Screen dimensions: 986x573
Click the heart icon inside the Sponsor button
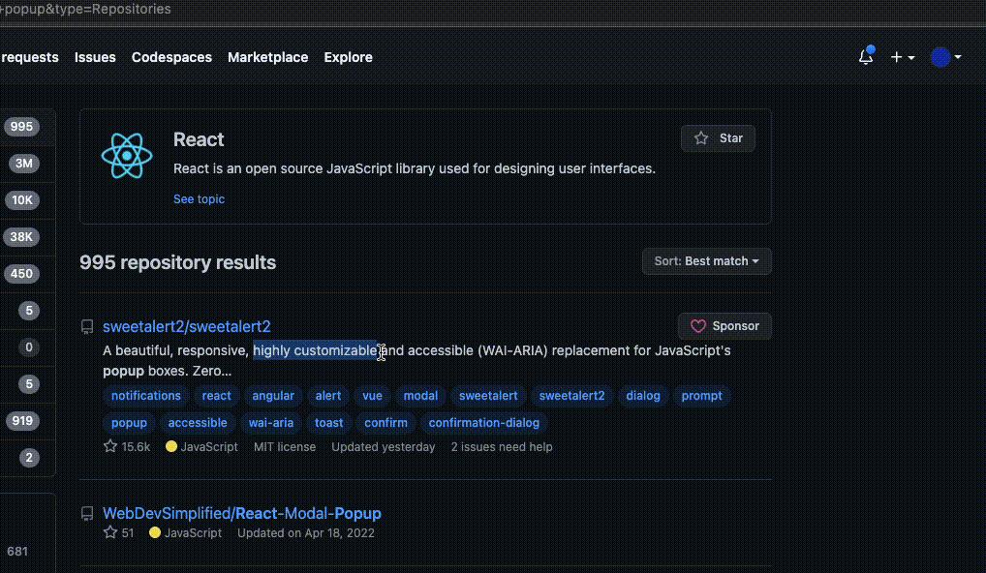point(699,325)
